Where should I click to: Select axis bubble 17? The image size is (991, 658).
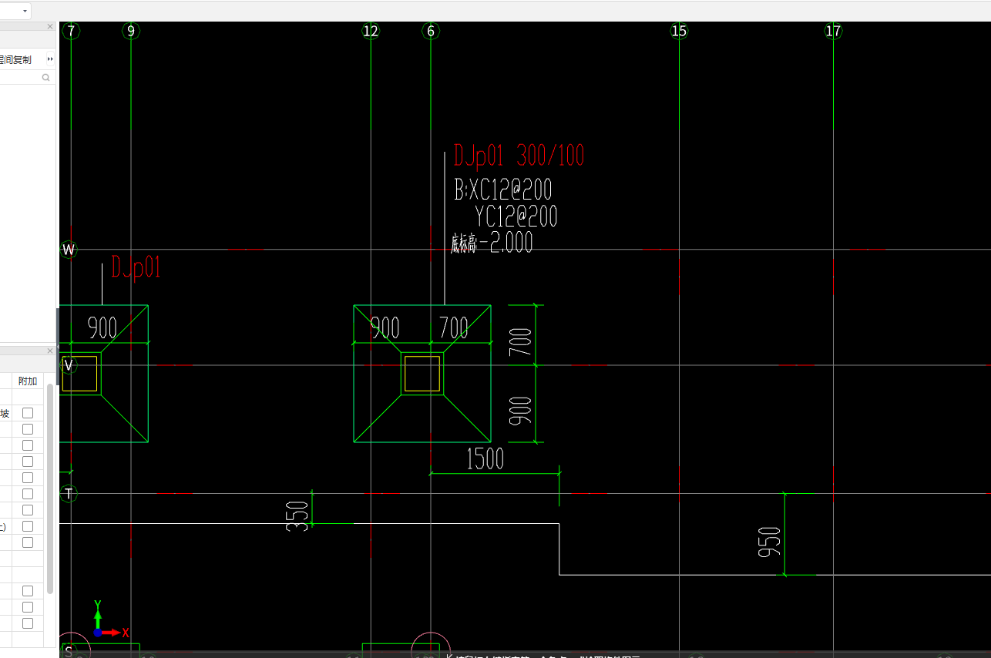(833, 31)
